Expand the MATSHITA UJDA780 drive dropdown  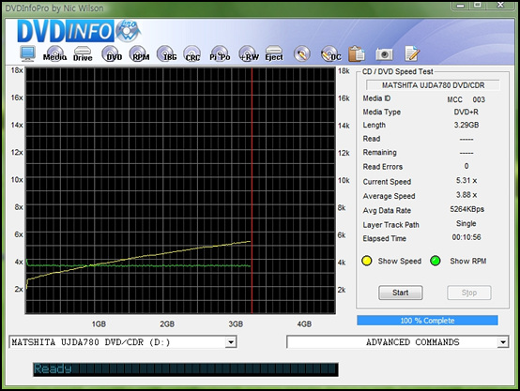(231, 342)
